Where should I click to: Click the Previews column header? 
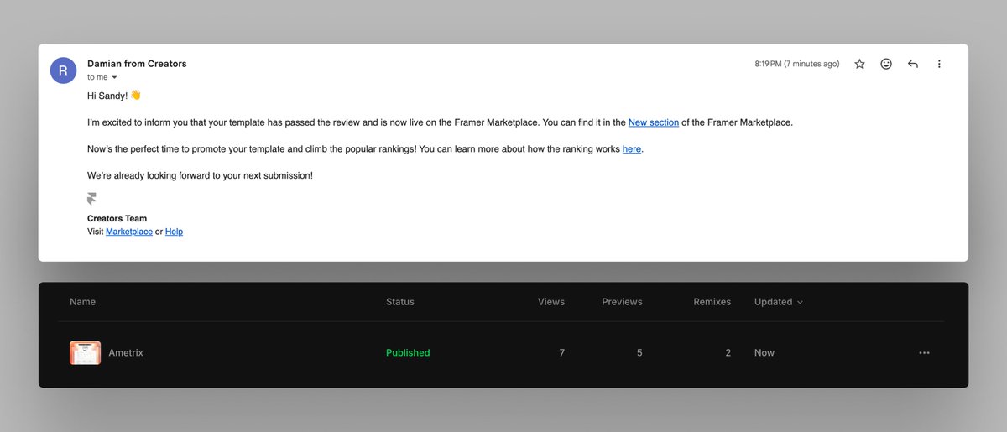click(622, 302)
